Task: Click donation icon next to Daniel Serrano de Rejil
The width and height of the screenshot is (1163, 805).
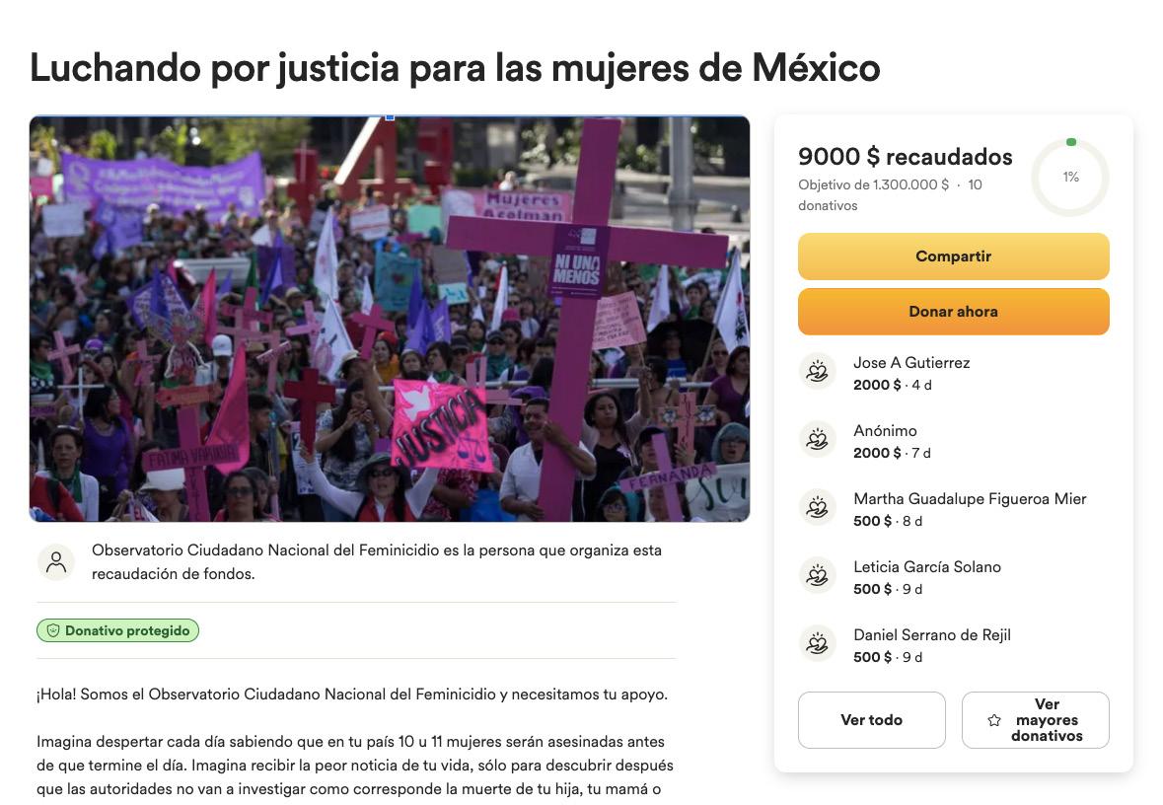Action: (818, 643)
